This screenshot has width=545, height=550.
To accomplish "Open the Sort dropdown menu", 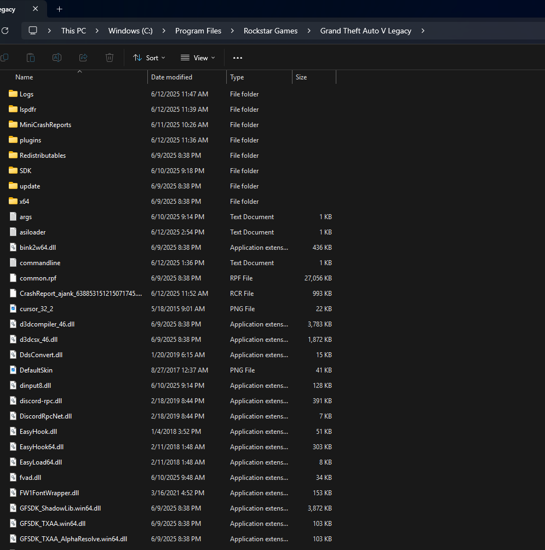I will (149, 58).
